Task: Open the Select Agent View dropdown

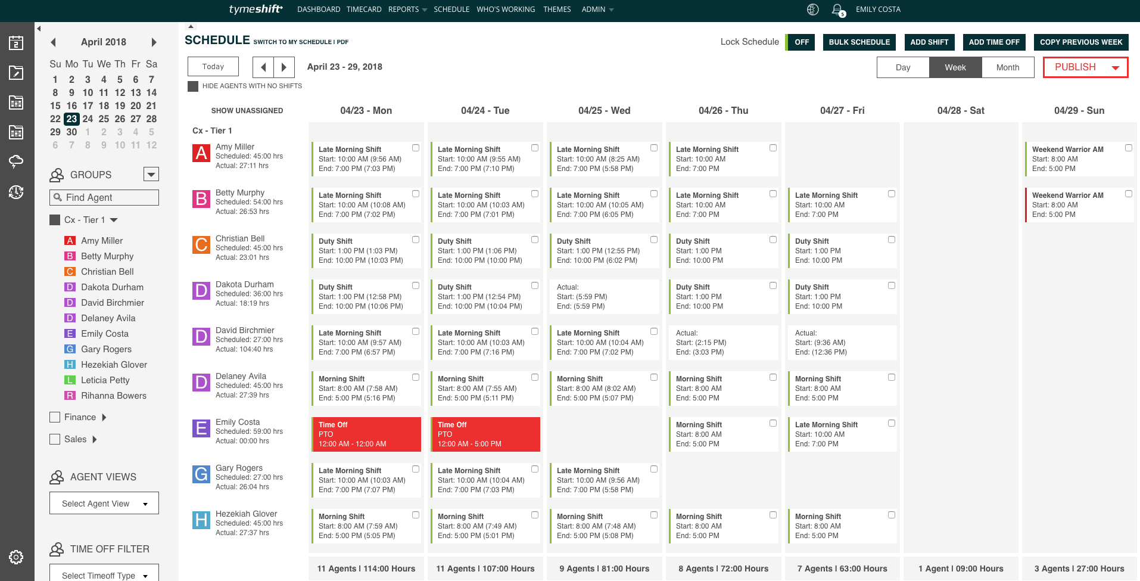Action: [104, 504]
